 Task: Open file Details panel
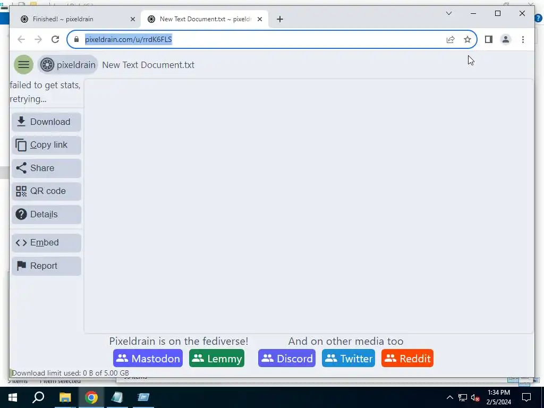(x=47, y=215)
